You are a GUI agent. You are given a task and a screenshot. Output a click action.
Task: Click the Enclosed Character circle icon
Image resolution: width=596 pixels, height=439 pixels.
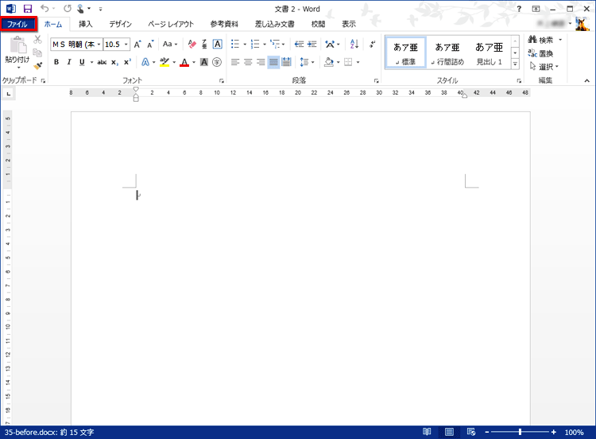point(217,62)
